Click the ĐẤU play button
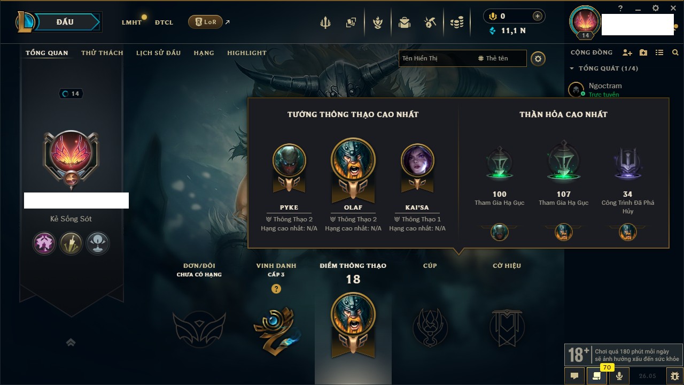 64,22
